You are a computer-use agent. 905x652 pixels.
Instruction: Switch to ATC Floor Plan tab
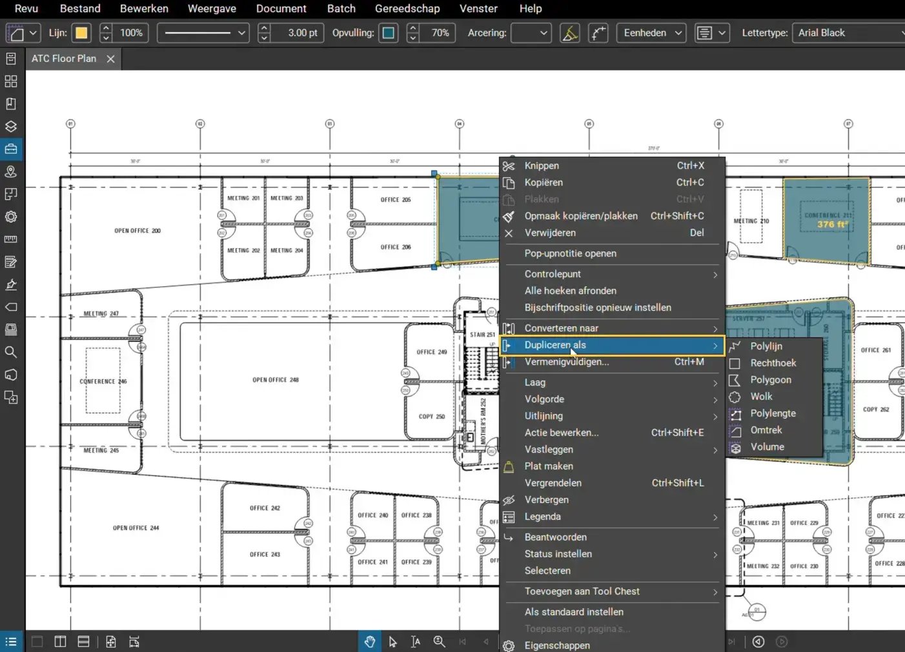coord(64,59)
